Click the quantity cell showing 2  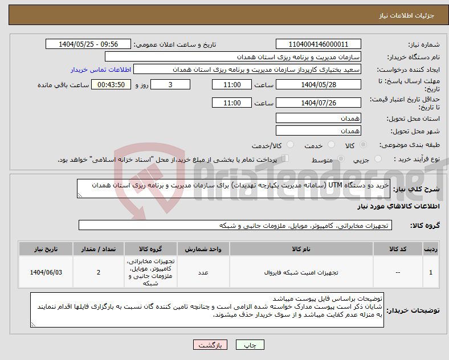pos(99,272)
